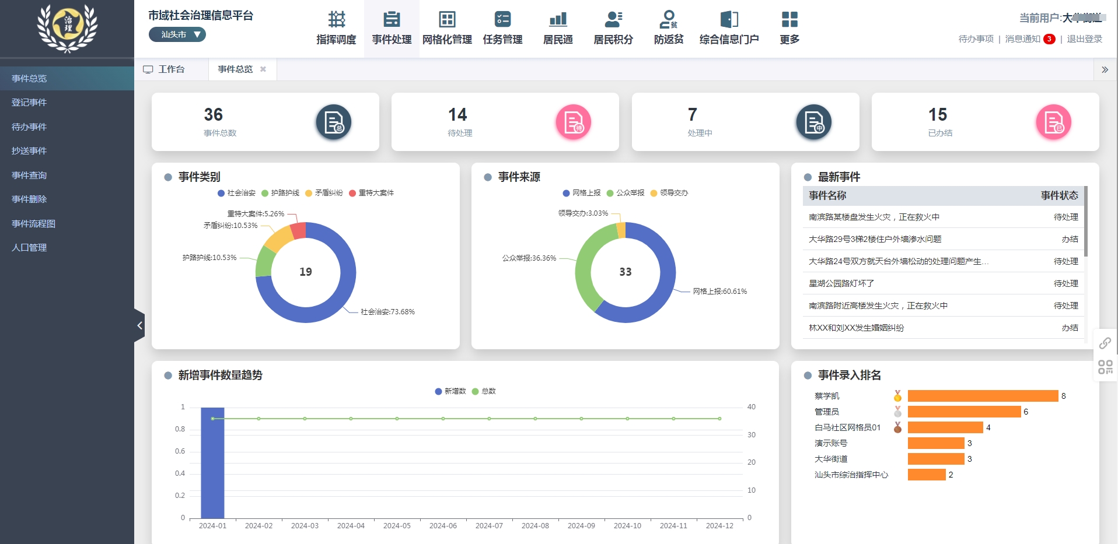1118x544 pixels.
Task: Click the bronze medal beside 白马社区网格员01
Action: (897, 427)
